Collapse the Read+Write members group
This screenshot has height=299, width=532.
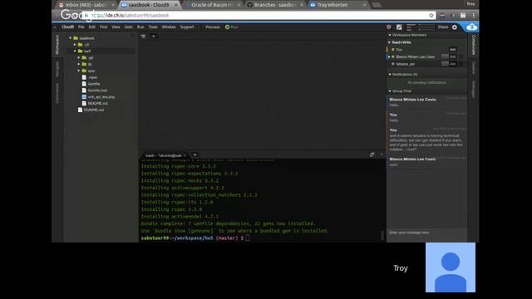[x=390, y=42]
